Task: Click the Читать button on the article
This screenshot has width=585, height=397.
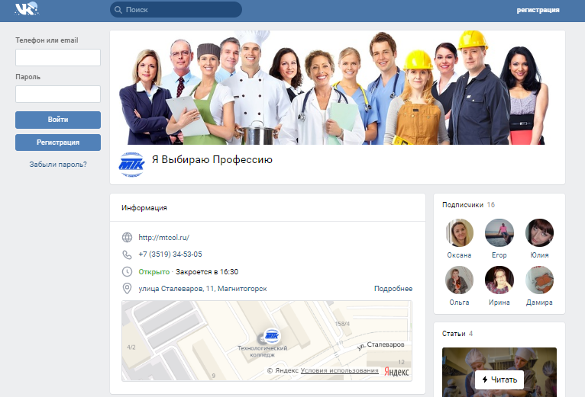Action: [499, 380]
